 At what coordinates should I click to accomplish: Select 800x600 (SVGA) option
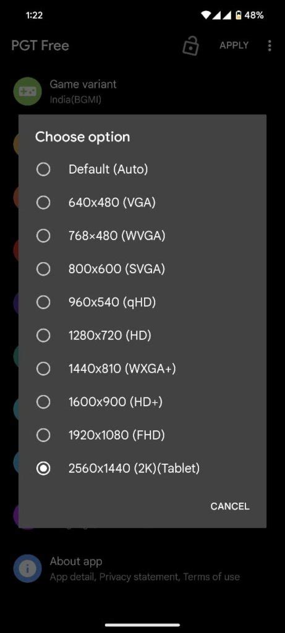click(x=142, y=269)
